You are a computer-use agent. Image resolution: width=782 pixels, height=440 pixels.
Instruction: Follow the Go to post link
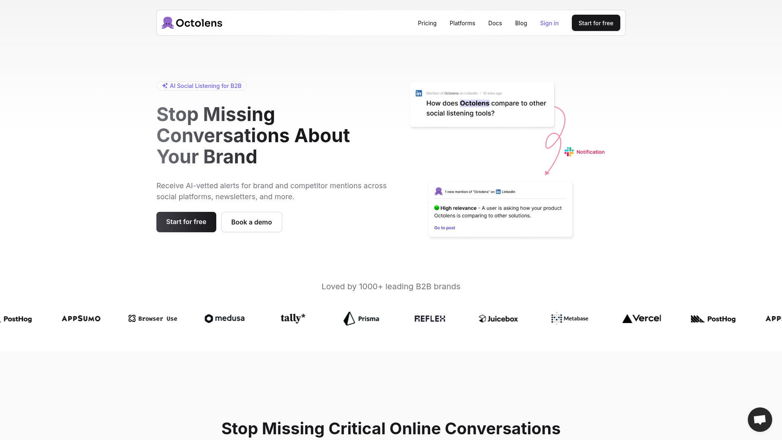click(444, 228)
